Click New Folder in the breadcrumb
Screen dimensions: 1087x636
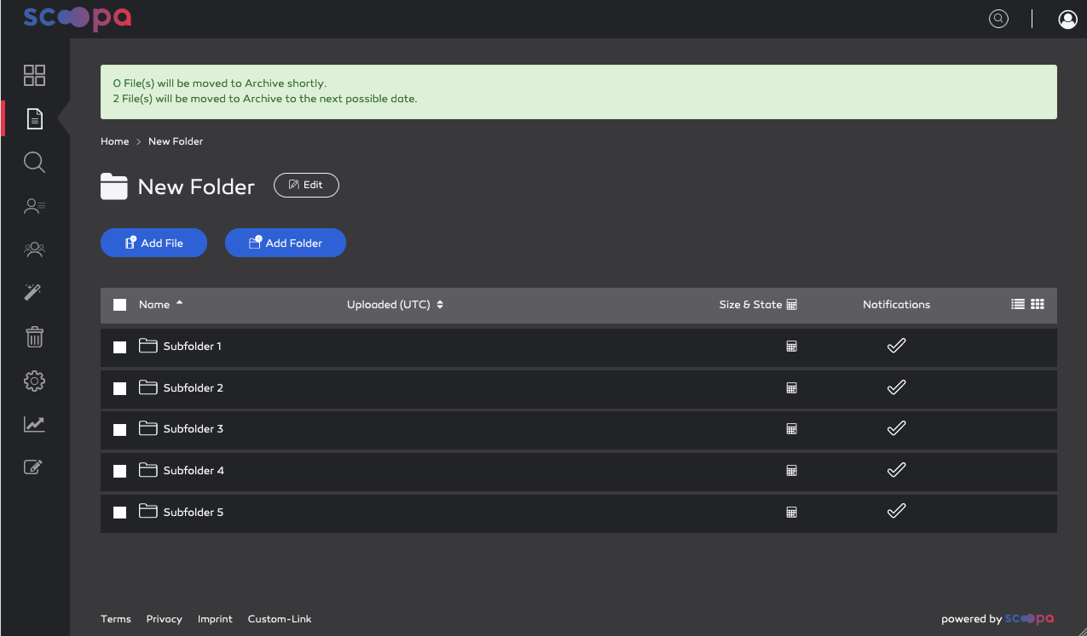click(x=176, y=141)
